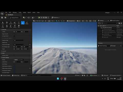This screenshot has width=123, height=92.
Task: Click the Save level icon in the main toolbar
Action: [x=2, y=18]
